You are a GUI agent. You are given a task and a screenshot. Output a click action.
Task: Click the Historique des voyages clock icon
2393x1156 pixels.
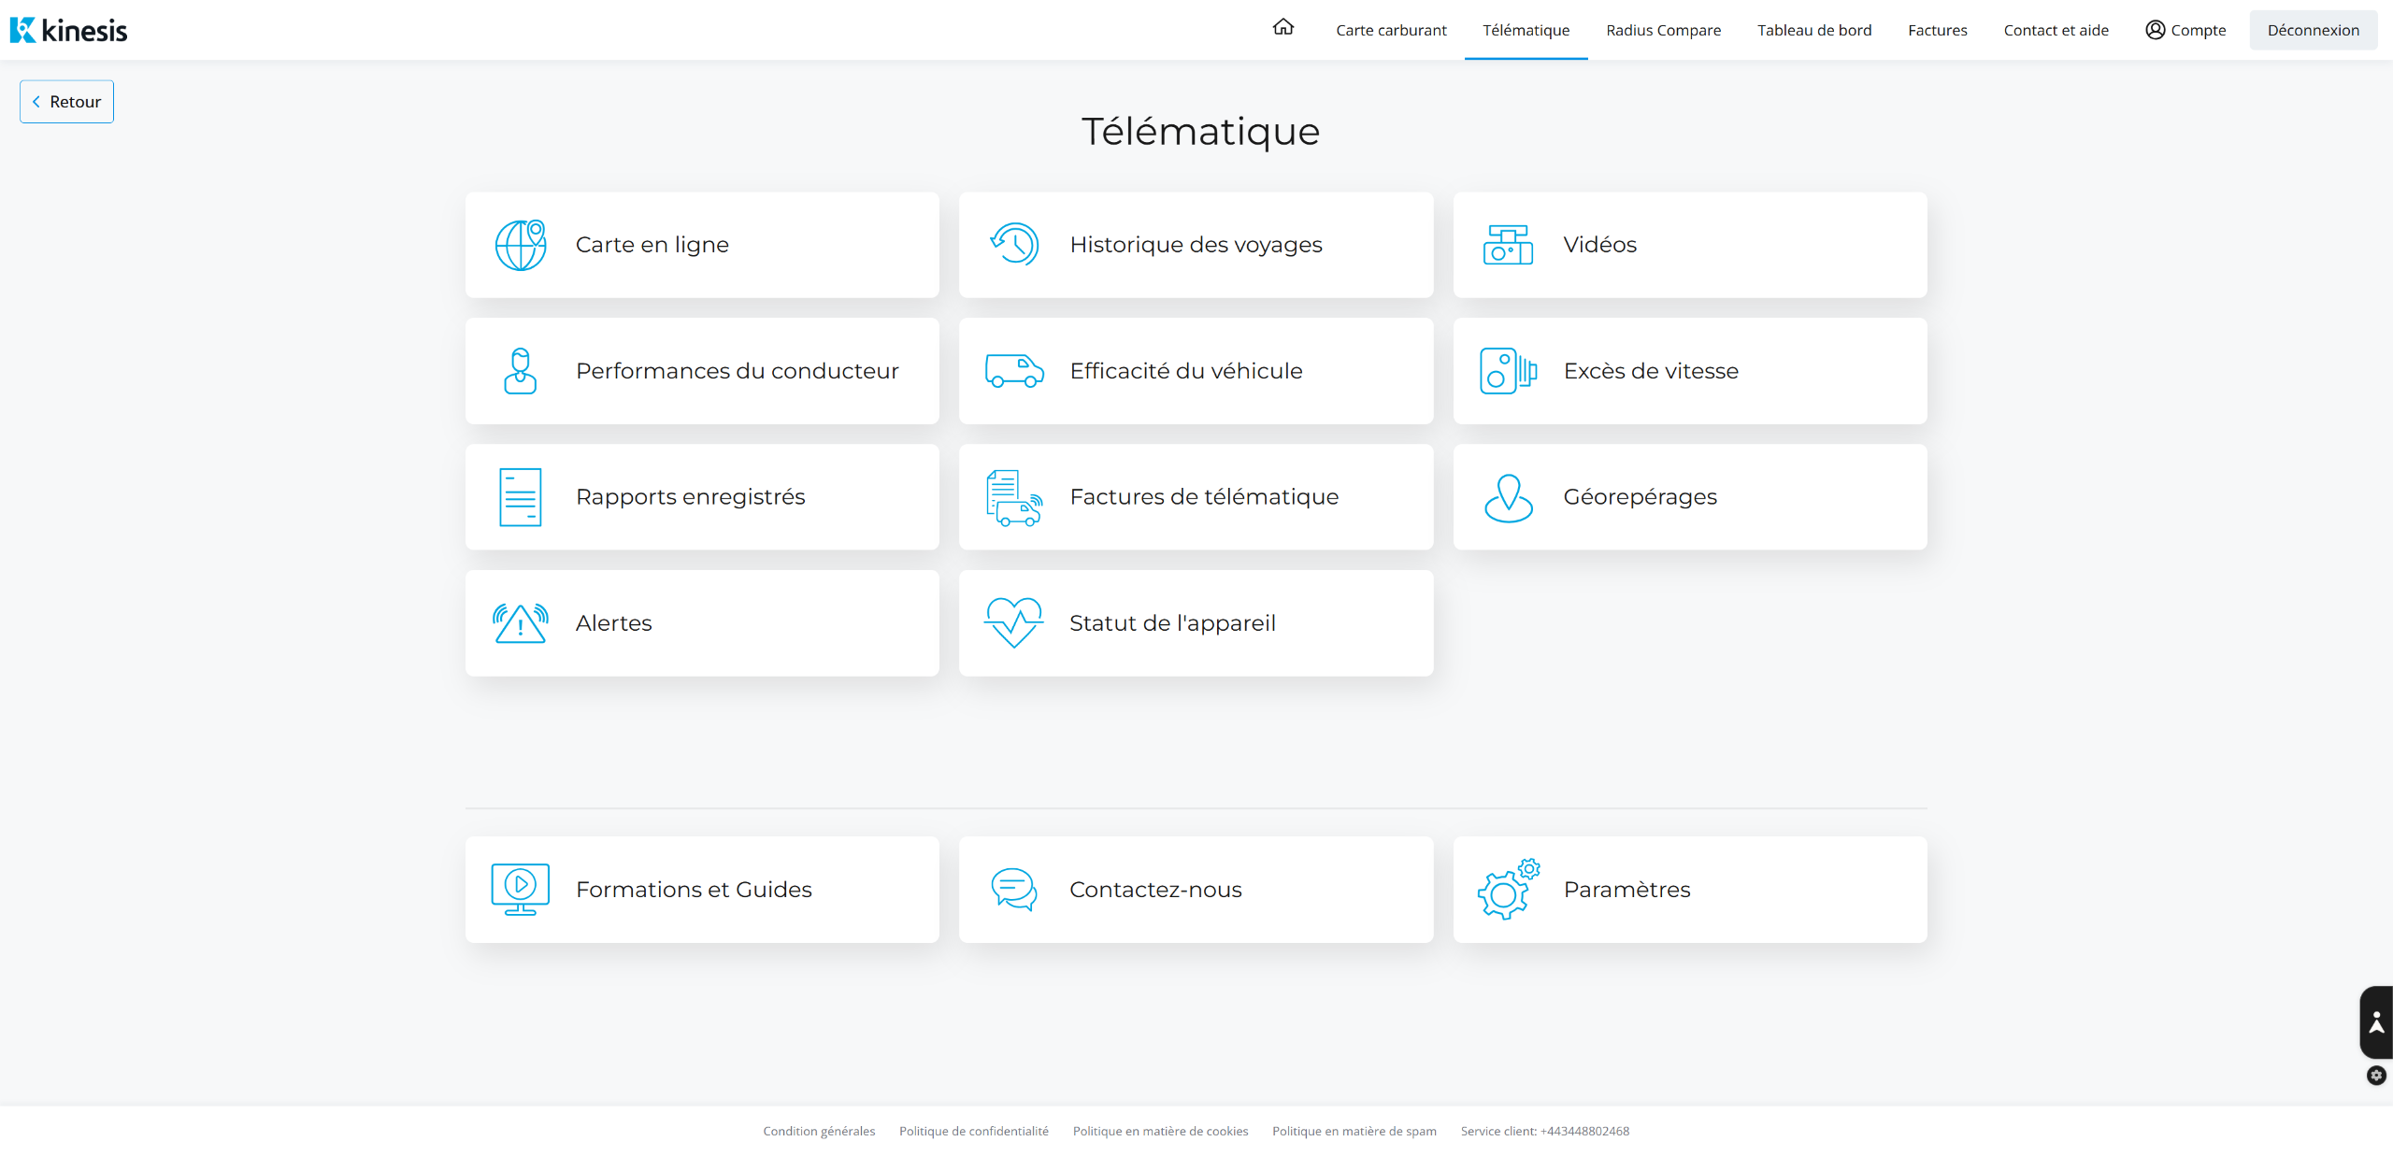(x=1014, y=245)
